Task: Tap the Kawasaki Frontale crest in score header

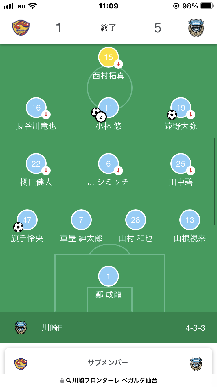Action: click(196, 28)
